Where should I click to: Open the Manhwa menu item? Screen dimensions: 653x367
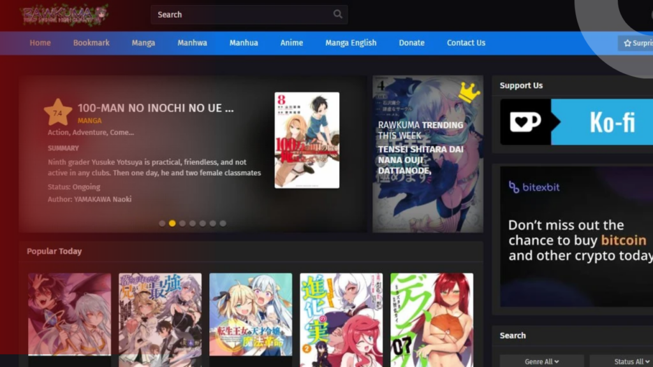(x=192, y=43)
